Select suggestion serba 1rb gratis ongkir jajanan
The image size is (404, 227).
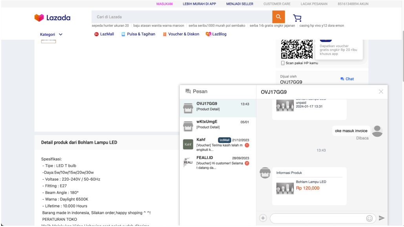coord(272,26)
